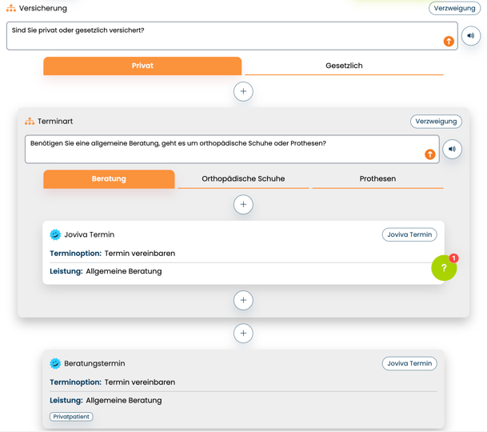
Task: Edit the Terminart question text field
Action: tap(216, 149)
